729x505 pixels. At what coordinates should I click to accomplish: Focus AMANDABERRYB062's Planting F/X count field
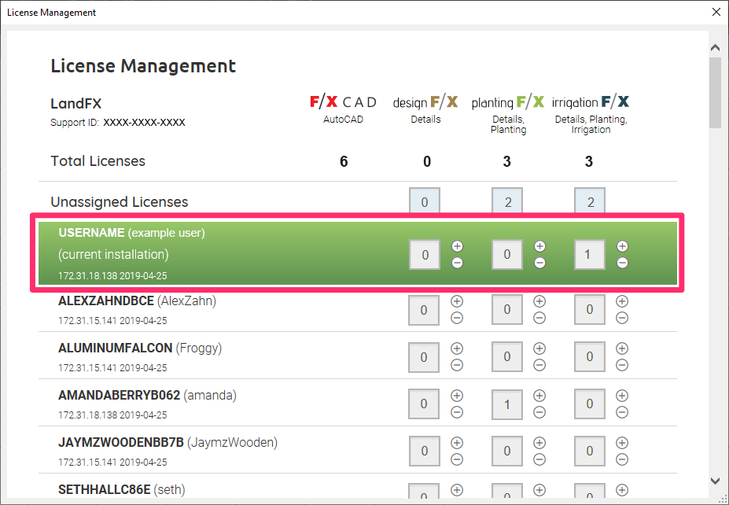click(x=507, y=404)
